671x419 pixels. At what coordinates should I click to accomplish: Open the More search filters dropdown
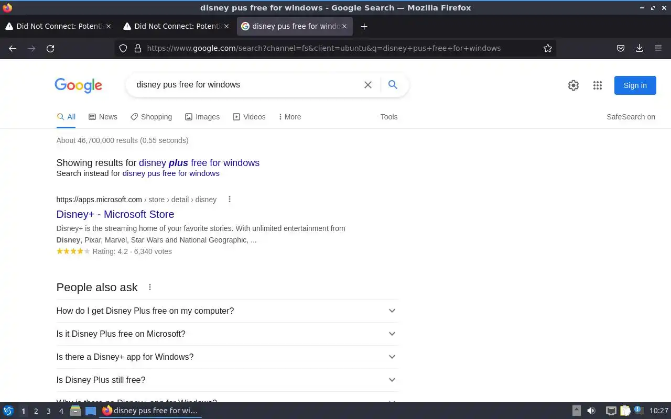tap(289, 117)
